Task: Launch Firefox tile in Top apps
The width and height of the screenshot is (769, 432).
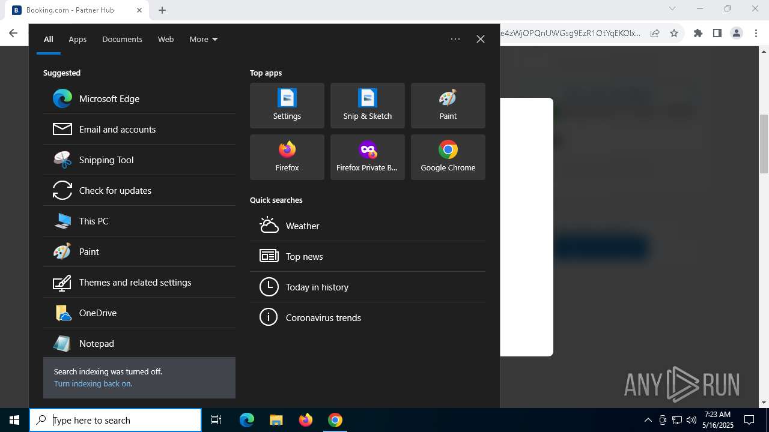Action: 287,157
